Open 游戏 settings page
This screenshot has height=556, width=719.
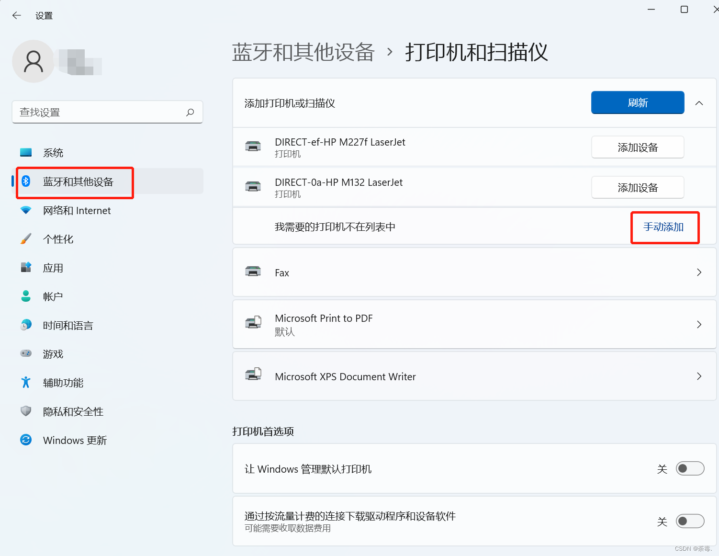[x=107, y=354]
